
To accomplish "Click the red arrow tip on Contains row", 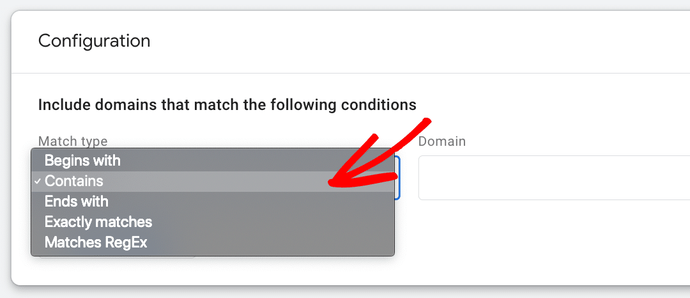I will (330, 184).
